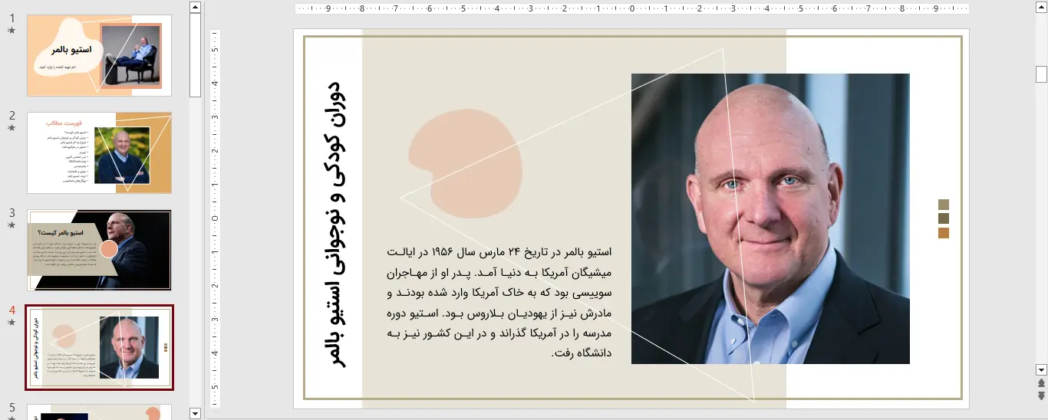Select the portrait photo on the slide
Image resolution: width=1048 pixels, height=420 pixels.
[x=770, y=218]
